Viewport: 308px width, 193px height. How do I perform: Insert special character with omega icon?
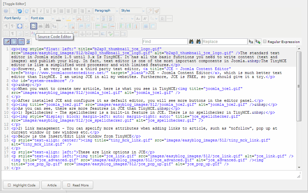[162, 19]
